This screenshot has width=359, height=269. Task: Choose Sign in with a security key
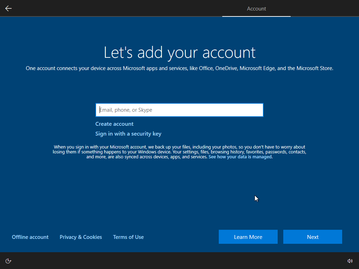[x=128, y=134]
